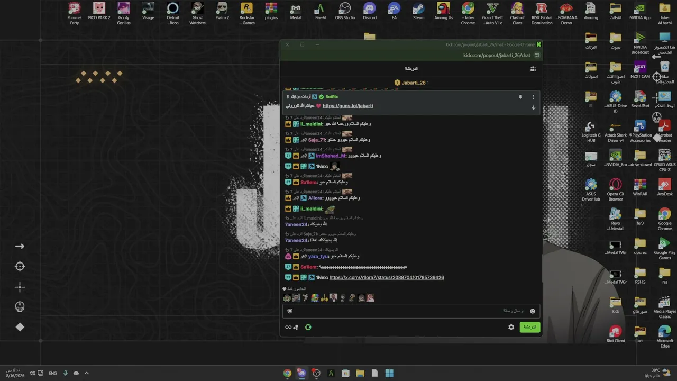Open the Discord desktop shortcut

[x=369, y=12]
